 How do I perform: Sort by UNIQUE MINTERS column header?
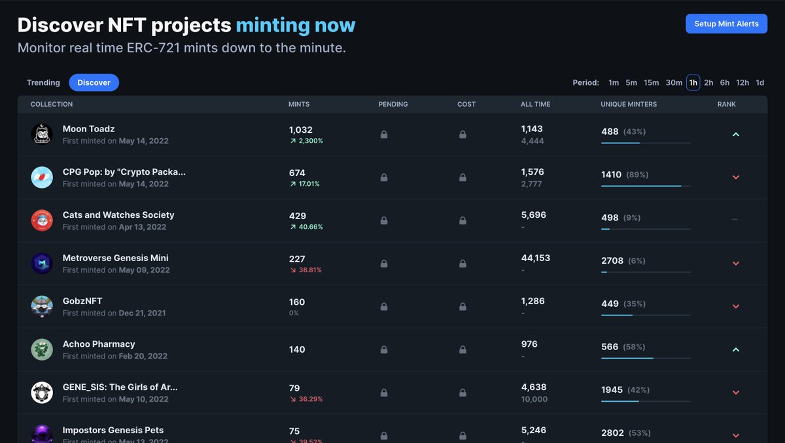(629, 104)
